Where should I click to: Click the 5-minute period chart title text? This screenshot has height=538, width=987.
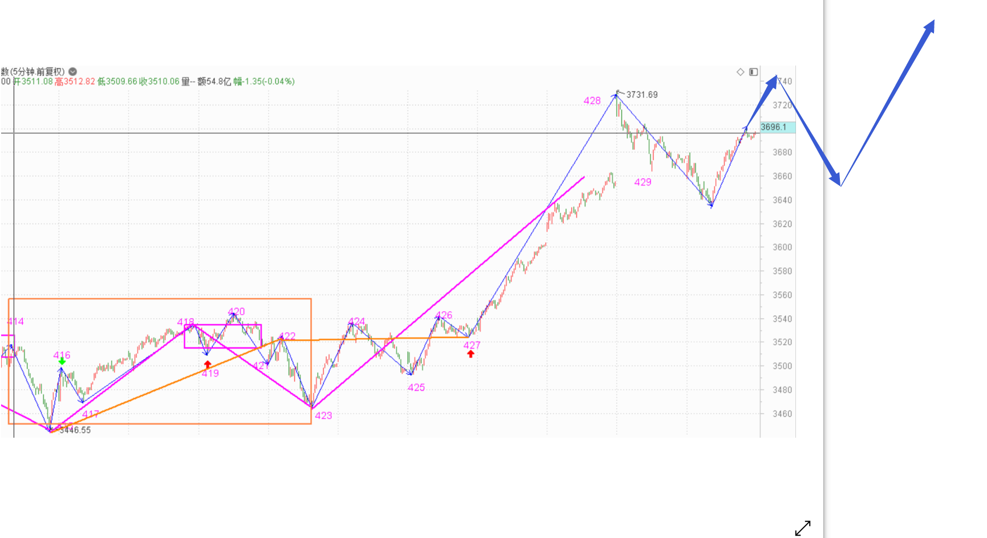[x=33, y=71]
